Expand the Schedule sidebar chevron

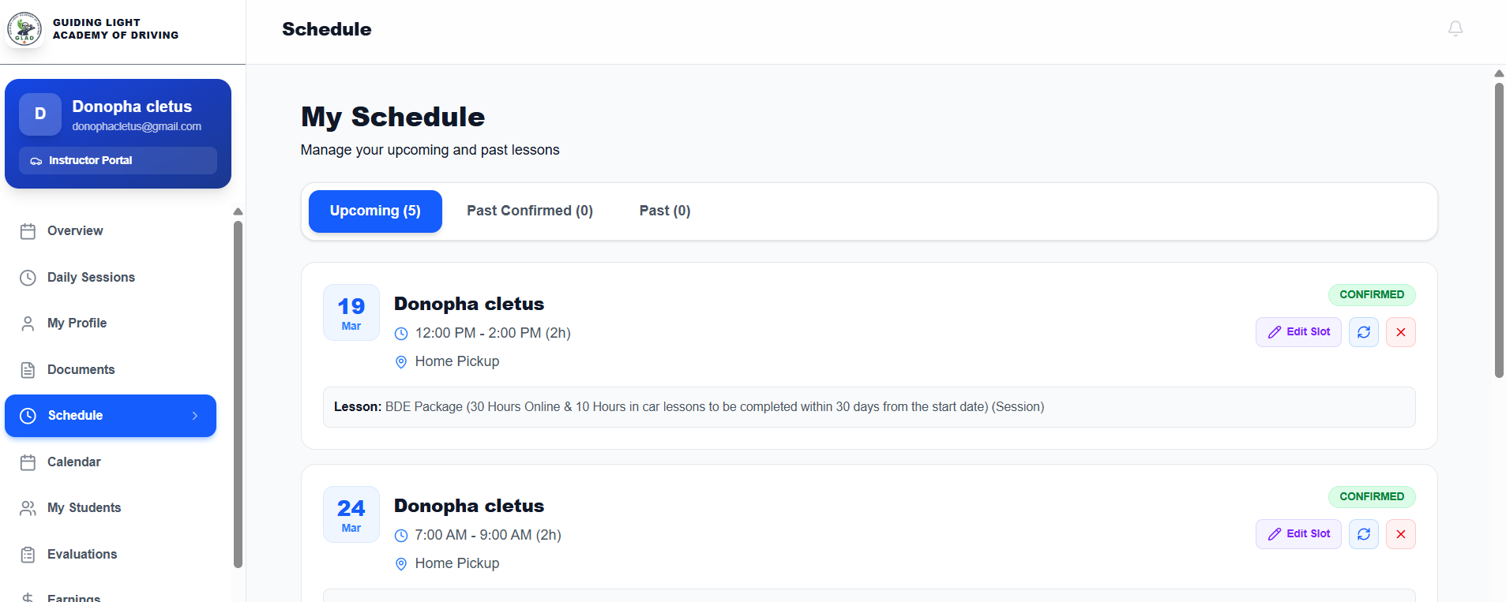coord(195,416)
